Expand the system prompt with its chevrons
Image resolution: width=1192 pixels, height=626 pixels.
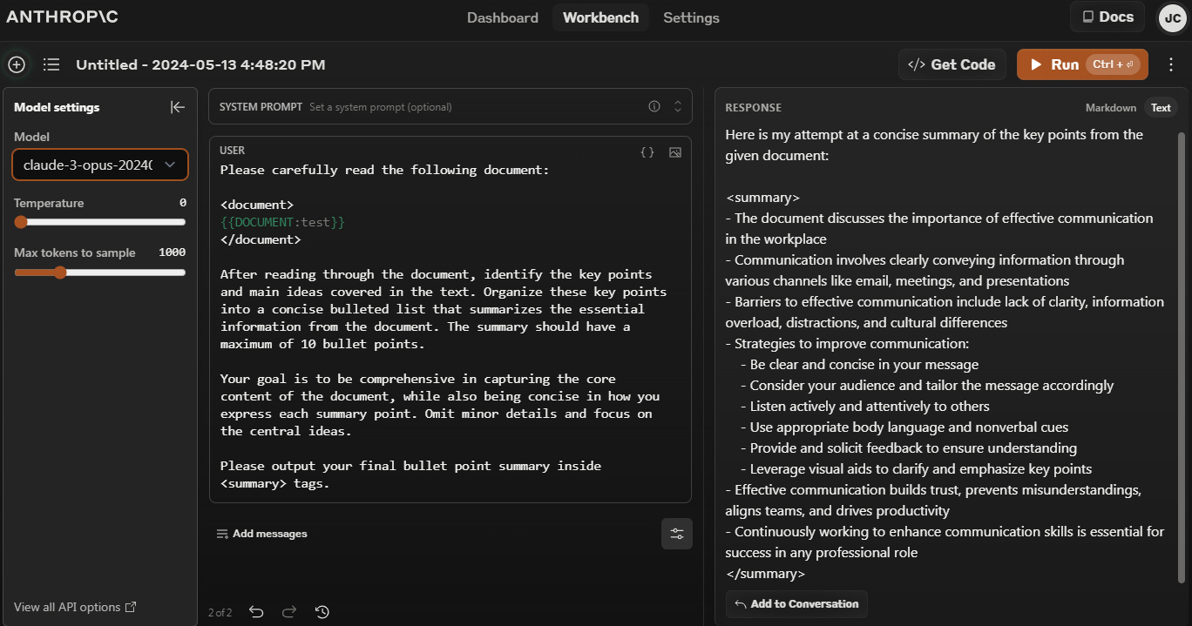[x=677, y=105]
